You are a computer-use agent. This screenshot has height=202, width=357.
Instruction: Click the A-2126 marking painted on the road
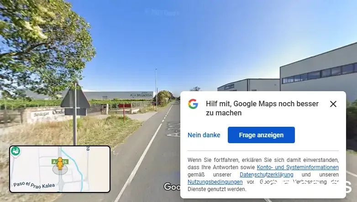174,129
